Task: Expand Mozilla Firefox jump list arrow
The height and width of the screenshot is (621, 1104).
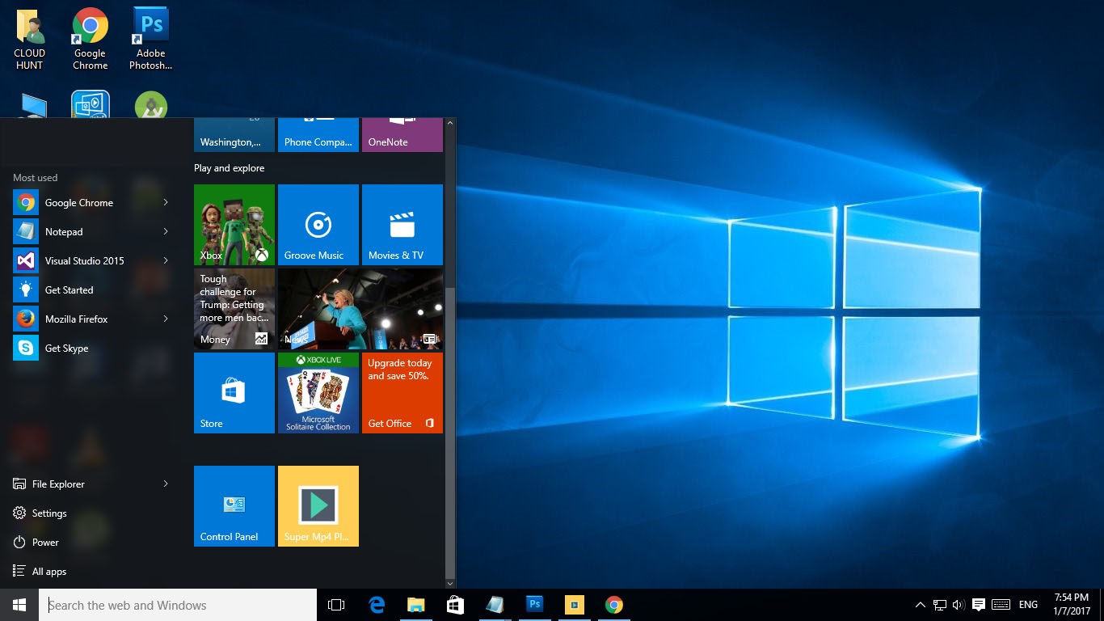Action: coord(166,319)
